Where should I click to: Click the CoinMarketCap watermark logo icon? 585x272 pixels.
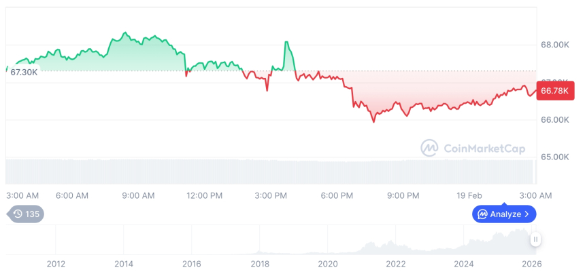coord(429,148)
